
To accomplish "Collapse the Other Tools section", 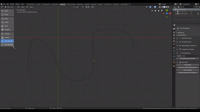I will click(177, 62).
